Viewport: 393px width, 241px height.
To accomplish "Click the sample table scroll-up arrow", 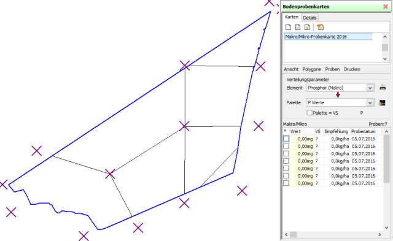I will tap(386, 131).
